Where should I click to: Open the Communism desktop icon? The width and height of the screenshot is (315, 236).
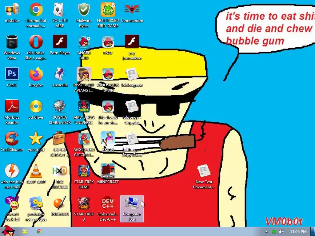point(132,13)
